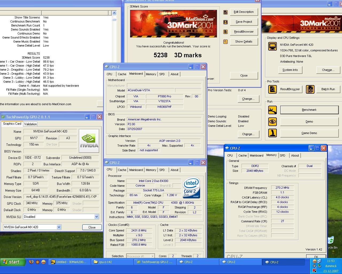The height and width of the screenshot is (274, 342).
Task: Click the Batch Run icon in Pro Tools
Action: point(310,89)
